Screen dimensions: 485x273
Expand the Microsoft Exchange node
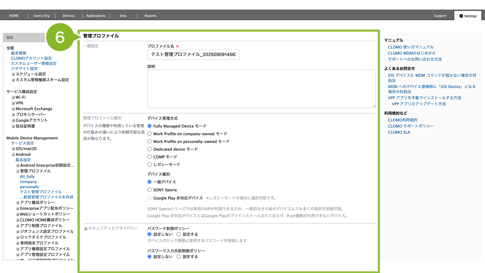(13, 109)
